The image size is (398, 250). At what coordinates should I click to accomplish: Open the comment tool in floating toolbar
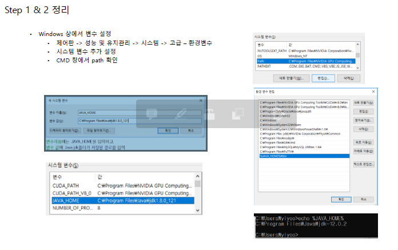[152, 114]
